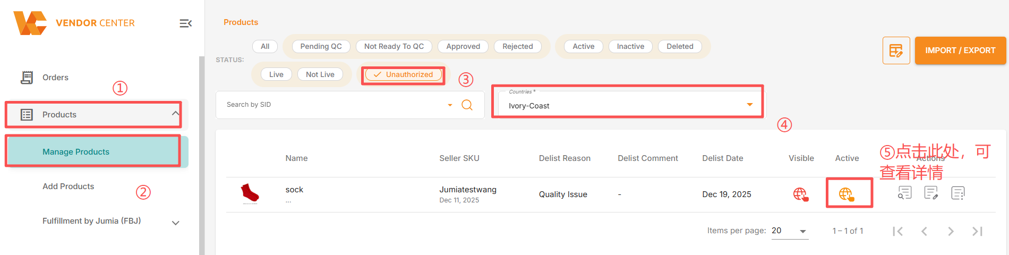Open Manage Products in the sidebar
1009x255 pixels.
[76, 152]
